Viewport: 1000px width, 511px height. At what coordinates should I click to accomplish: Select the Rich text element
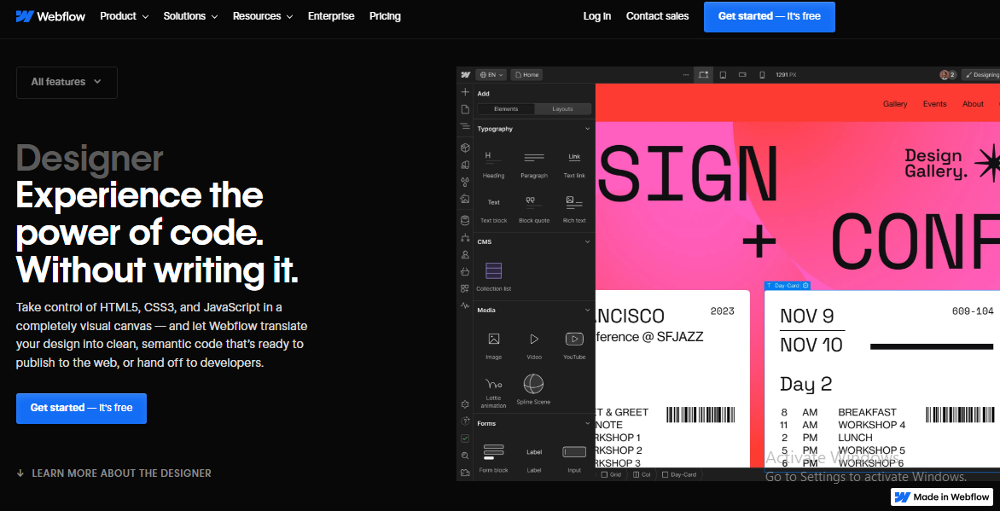coord(574,209)
